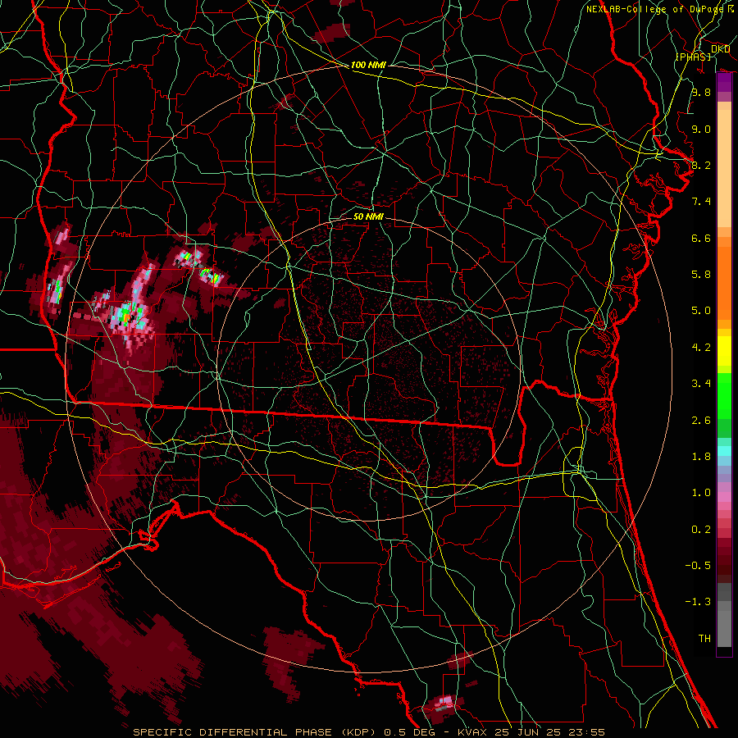Image resolution: width=738 pixels, height=738 pixels.
Task: Select the 8.2 value on the color scale
Action: click(701, 165)
